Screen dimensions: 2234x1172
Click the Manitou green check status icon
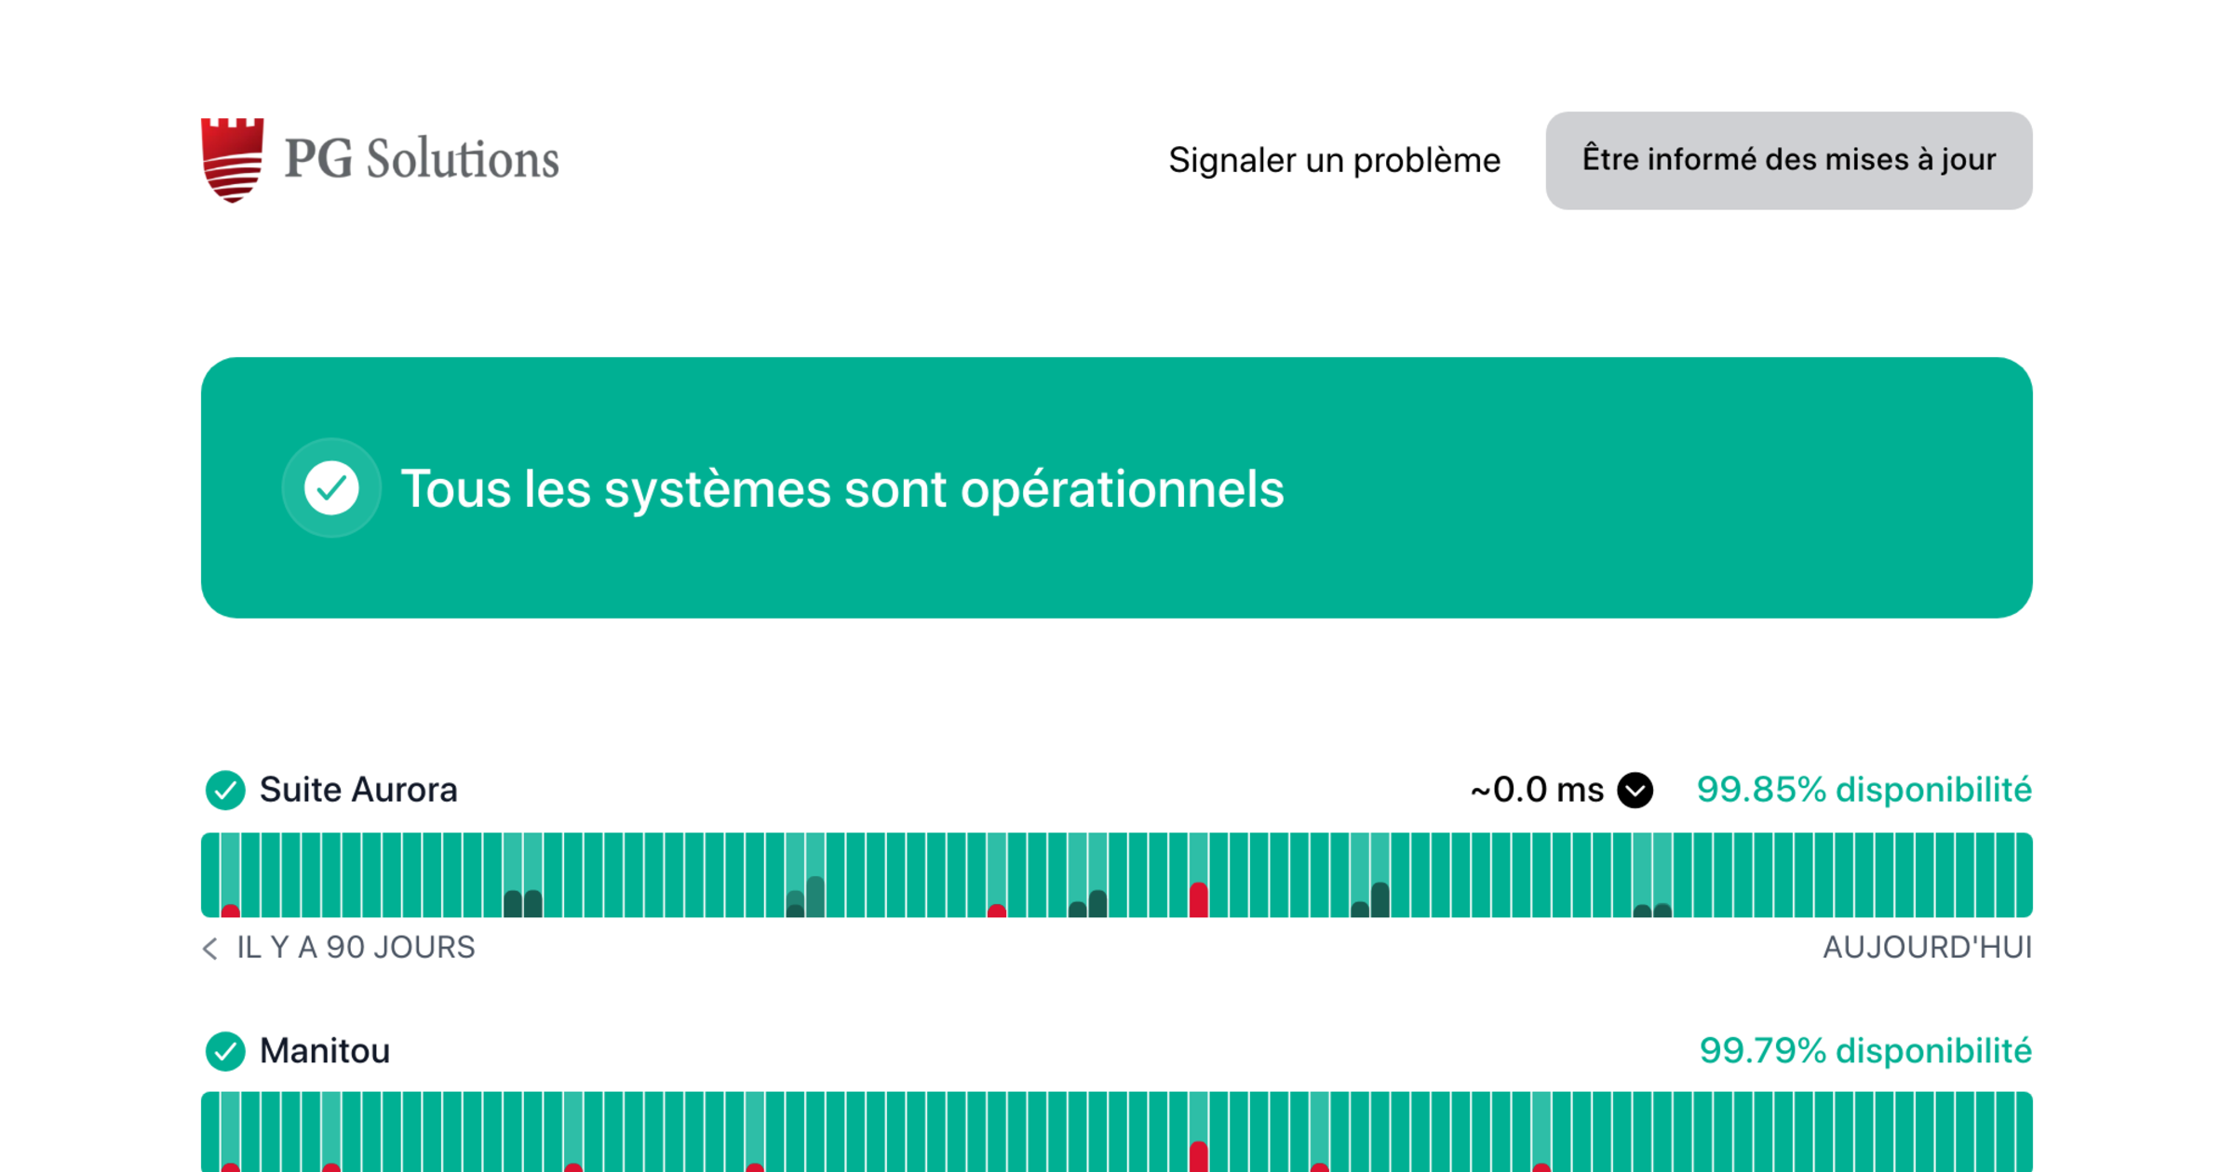(x=225, y=1051)
